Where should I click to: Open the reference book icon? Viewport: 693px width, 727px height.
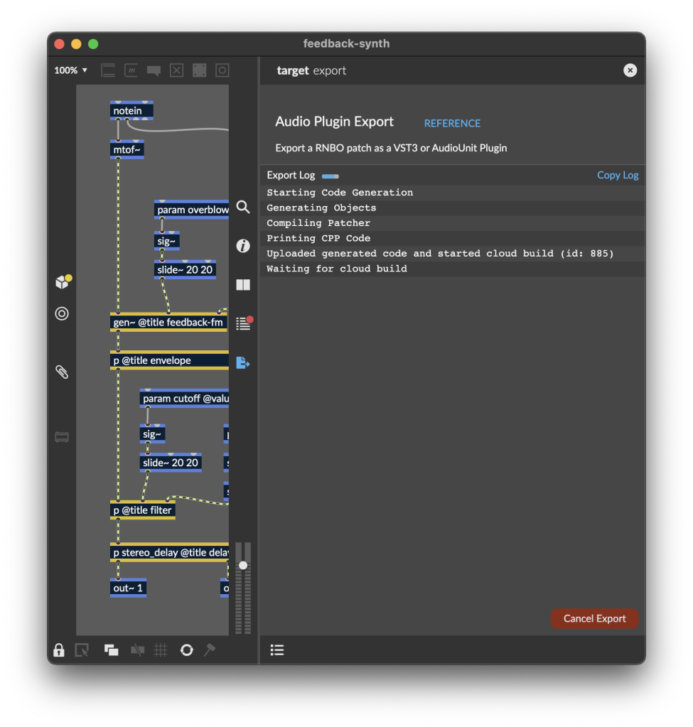243,285
